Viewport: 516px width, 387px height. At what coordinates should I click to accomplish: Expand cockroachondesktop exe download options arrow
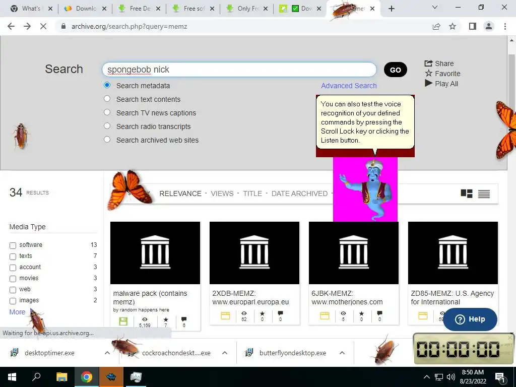tap(225, 353)
